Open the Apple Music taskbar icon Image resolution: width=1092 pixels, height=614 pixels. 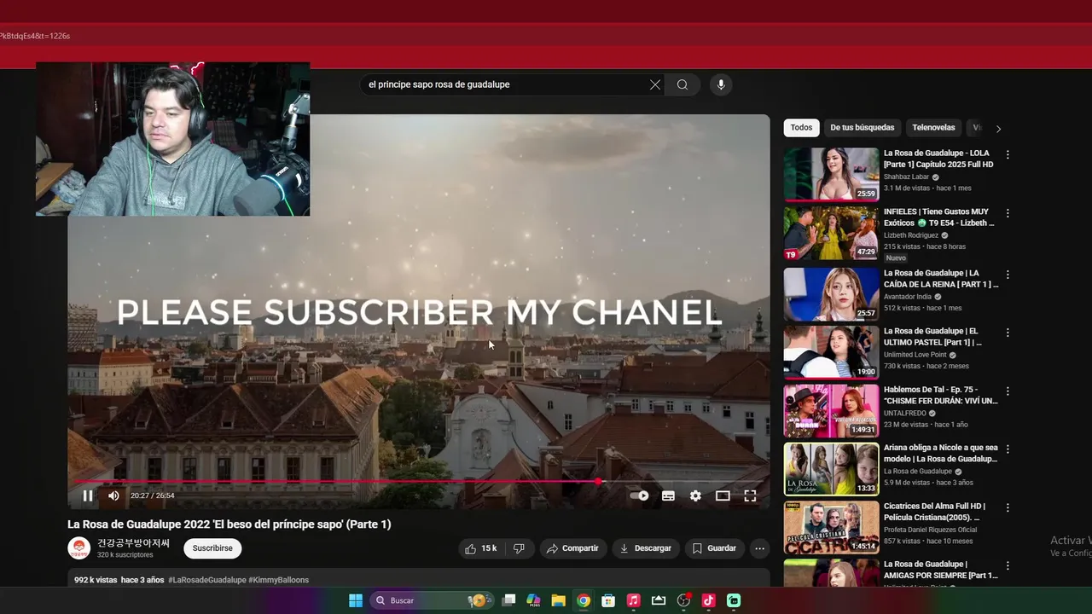pos(633,600)
